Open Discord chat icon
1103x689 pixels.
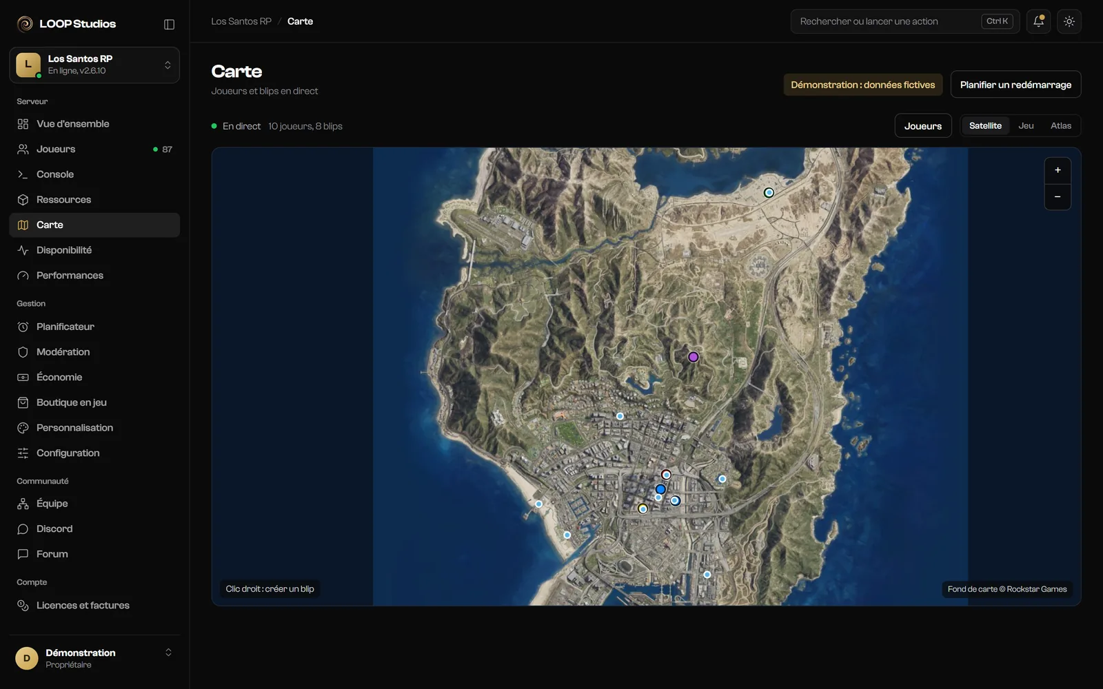point(23,529)
